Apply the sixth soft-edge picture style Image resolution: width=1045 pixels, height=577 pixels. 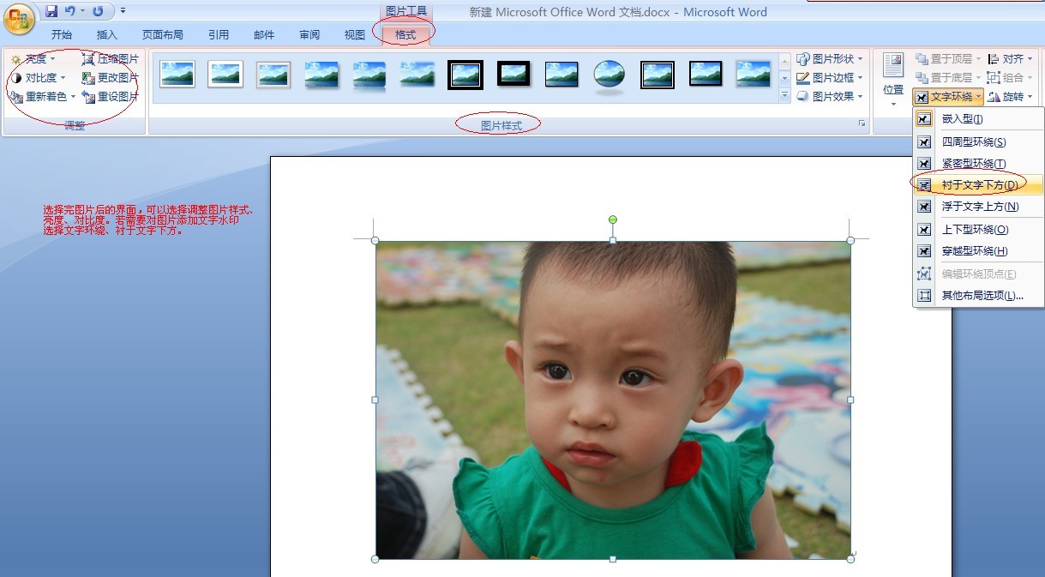click(417, 75)
